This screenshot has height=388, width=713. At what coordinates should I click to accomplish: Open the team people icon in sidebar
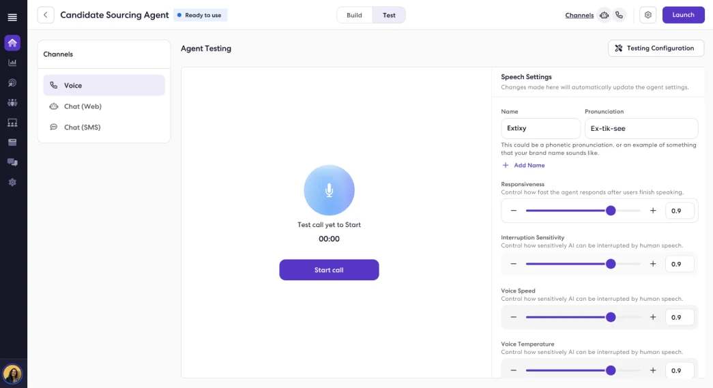(x=12, y=103)
